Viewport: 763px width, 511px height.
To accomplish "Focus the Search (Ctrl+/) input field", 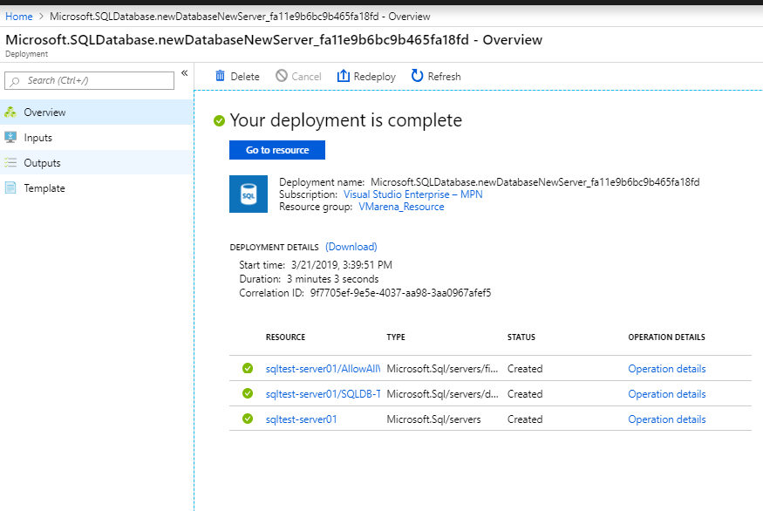I will (x=89, y=80).
